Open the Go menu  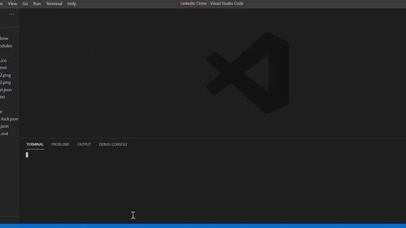[25, 4]
